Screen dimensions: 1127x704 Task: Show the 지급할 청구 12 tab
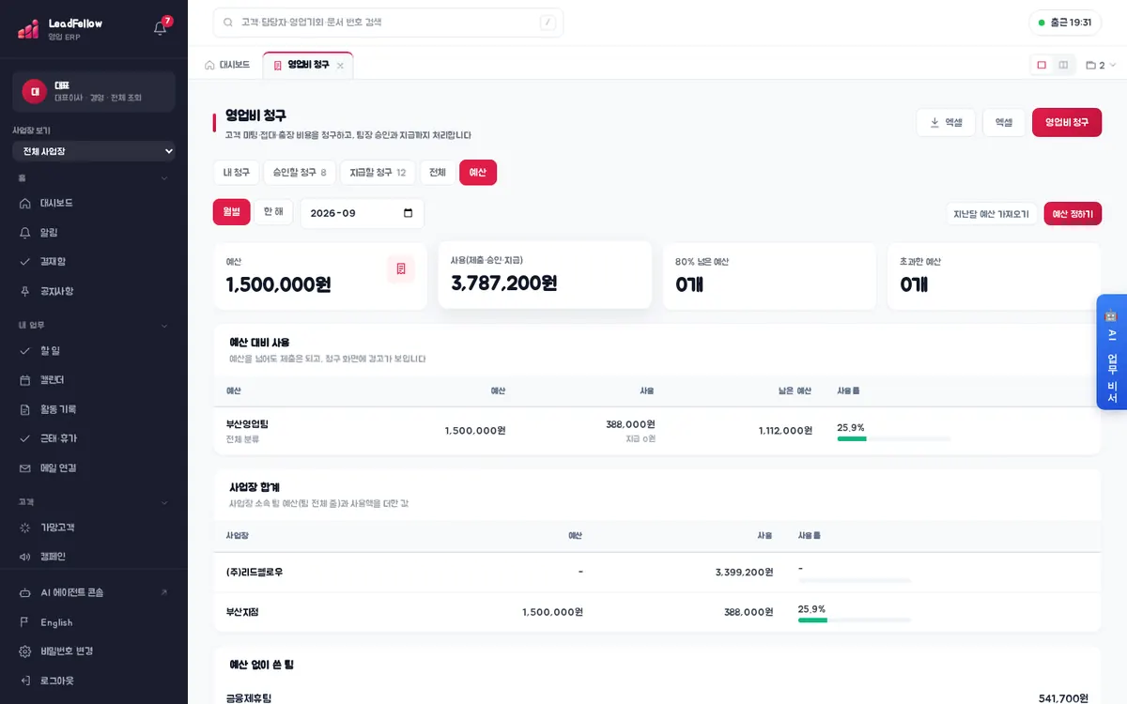coord(378,173)
